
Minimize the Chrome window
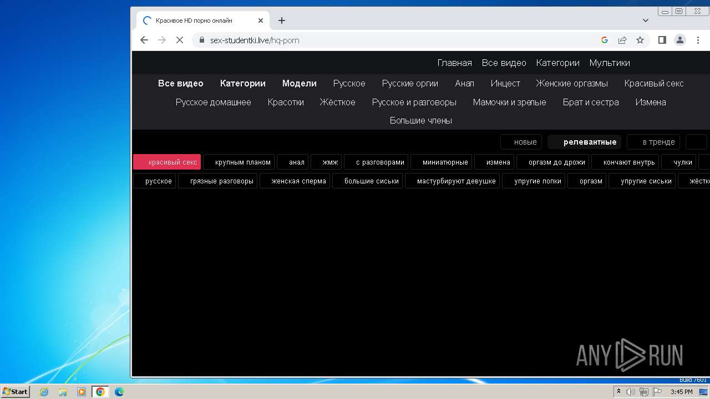pos(665,11)
